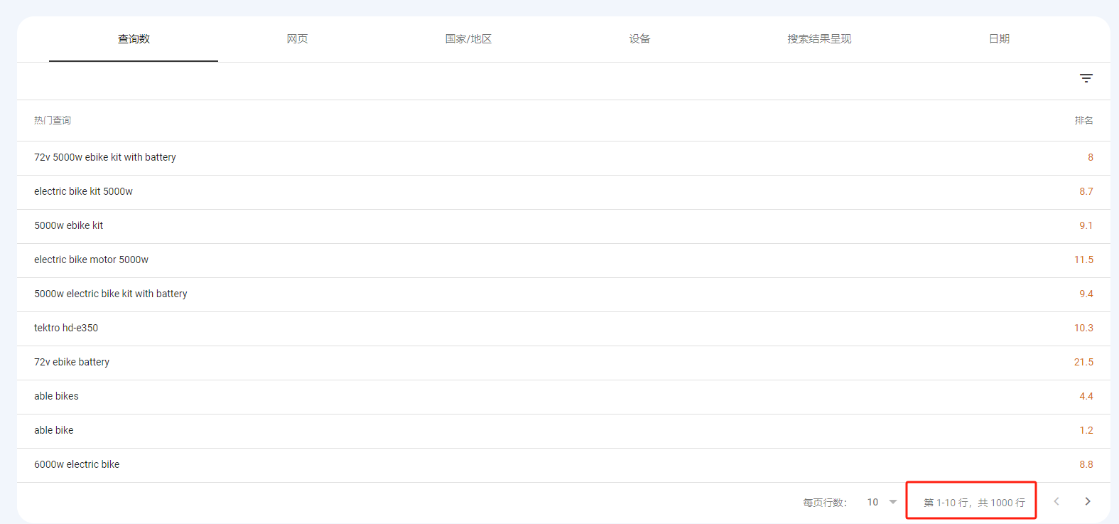Switch to the 日期 tab
1119x524 pixels.
(999, 39)
